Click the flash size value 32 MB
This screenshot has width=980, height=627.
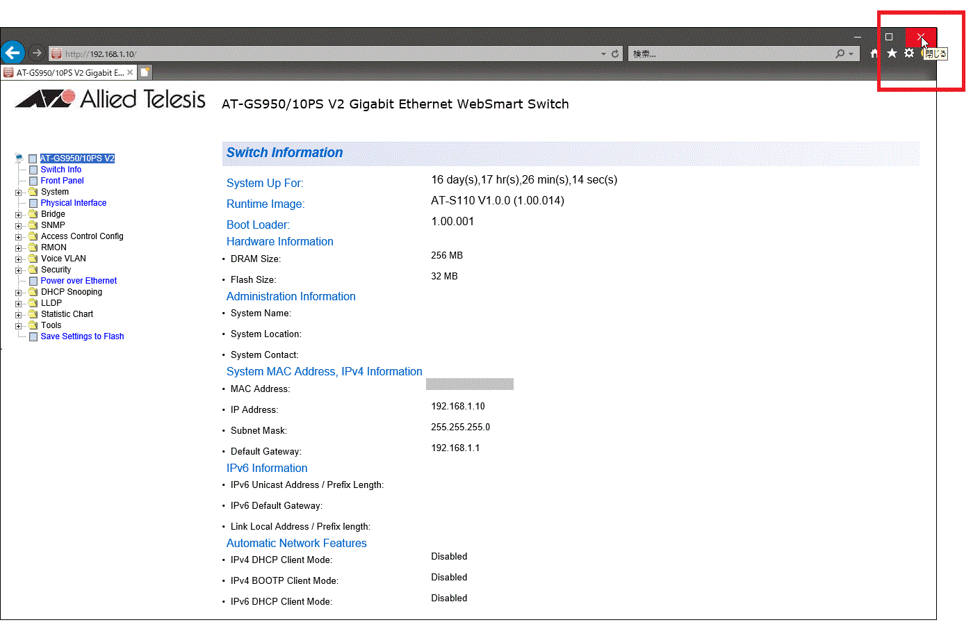(444, 277)
